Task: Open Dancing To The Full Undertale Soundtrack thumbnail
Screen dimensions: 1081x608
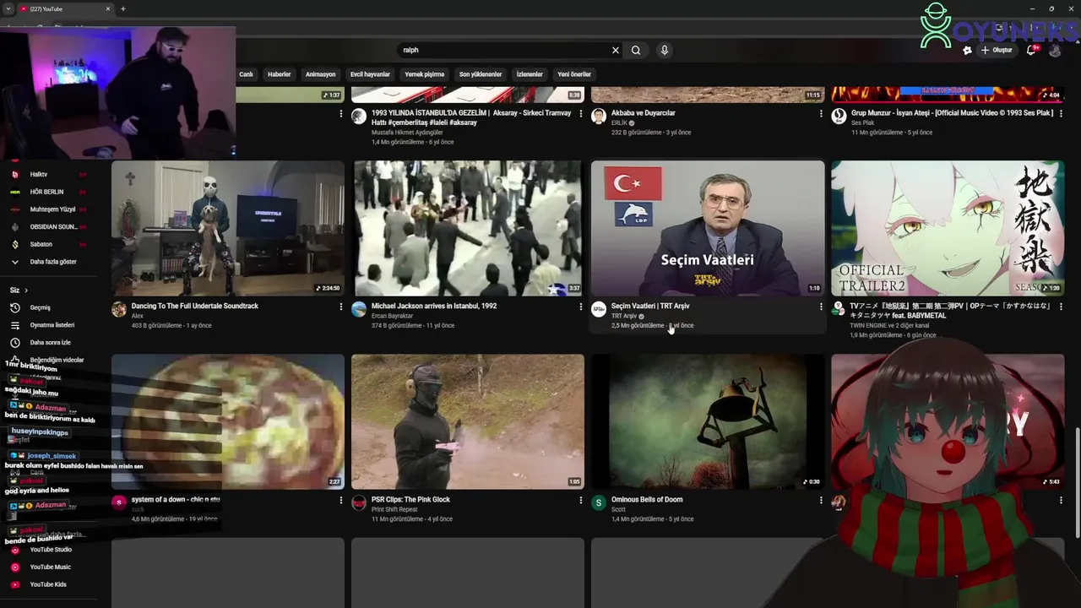Action: click(x=228, y=228)
